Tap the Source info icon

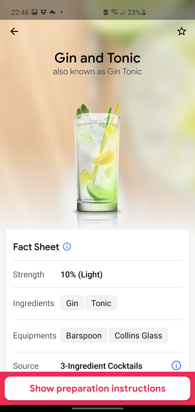point(176,365)
